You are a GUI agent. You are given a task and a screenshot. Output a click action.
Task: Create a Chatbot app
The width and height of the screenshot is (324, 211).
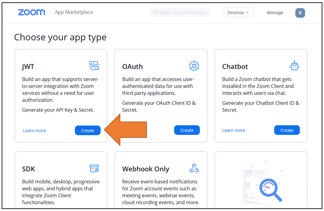point(287,130)
